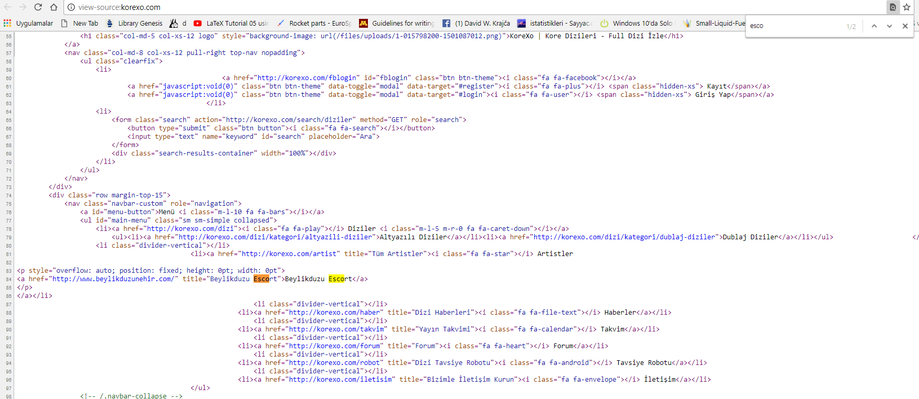Open the LaTeX Tutorial 05 YouTube bookmark
Viewport: 919px width, 399px height.
pyautogui.click(x=231, y=23)
